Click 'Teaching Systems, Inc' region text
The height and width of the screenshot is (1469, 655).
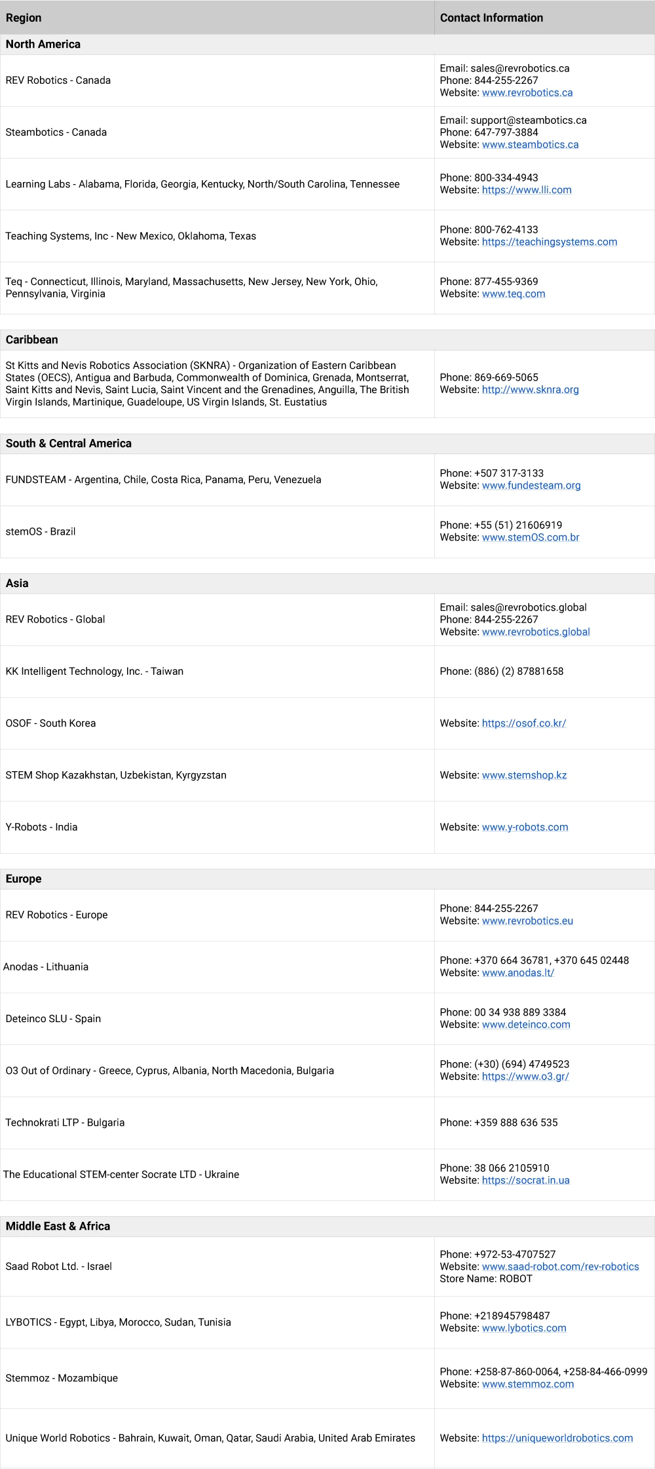(x=131, y=236)
